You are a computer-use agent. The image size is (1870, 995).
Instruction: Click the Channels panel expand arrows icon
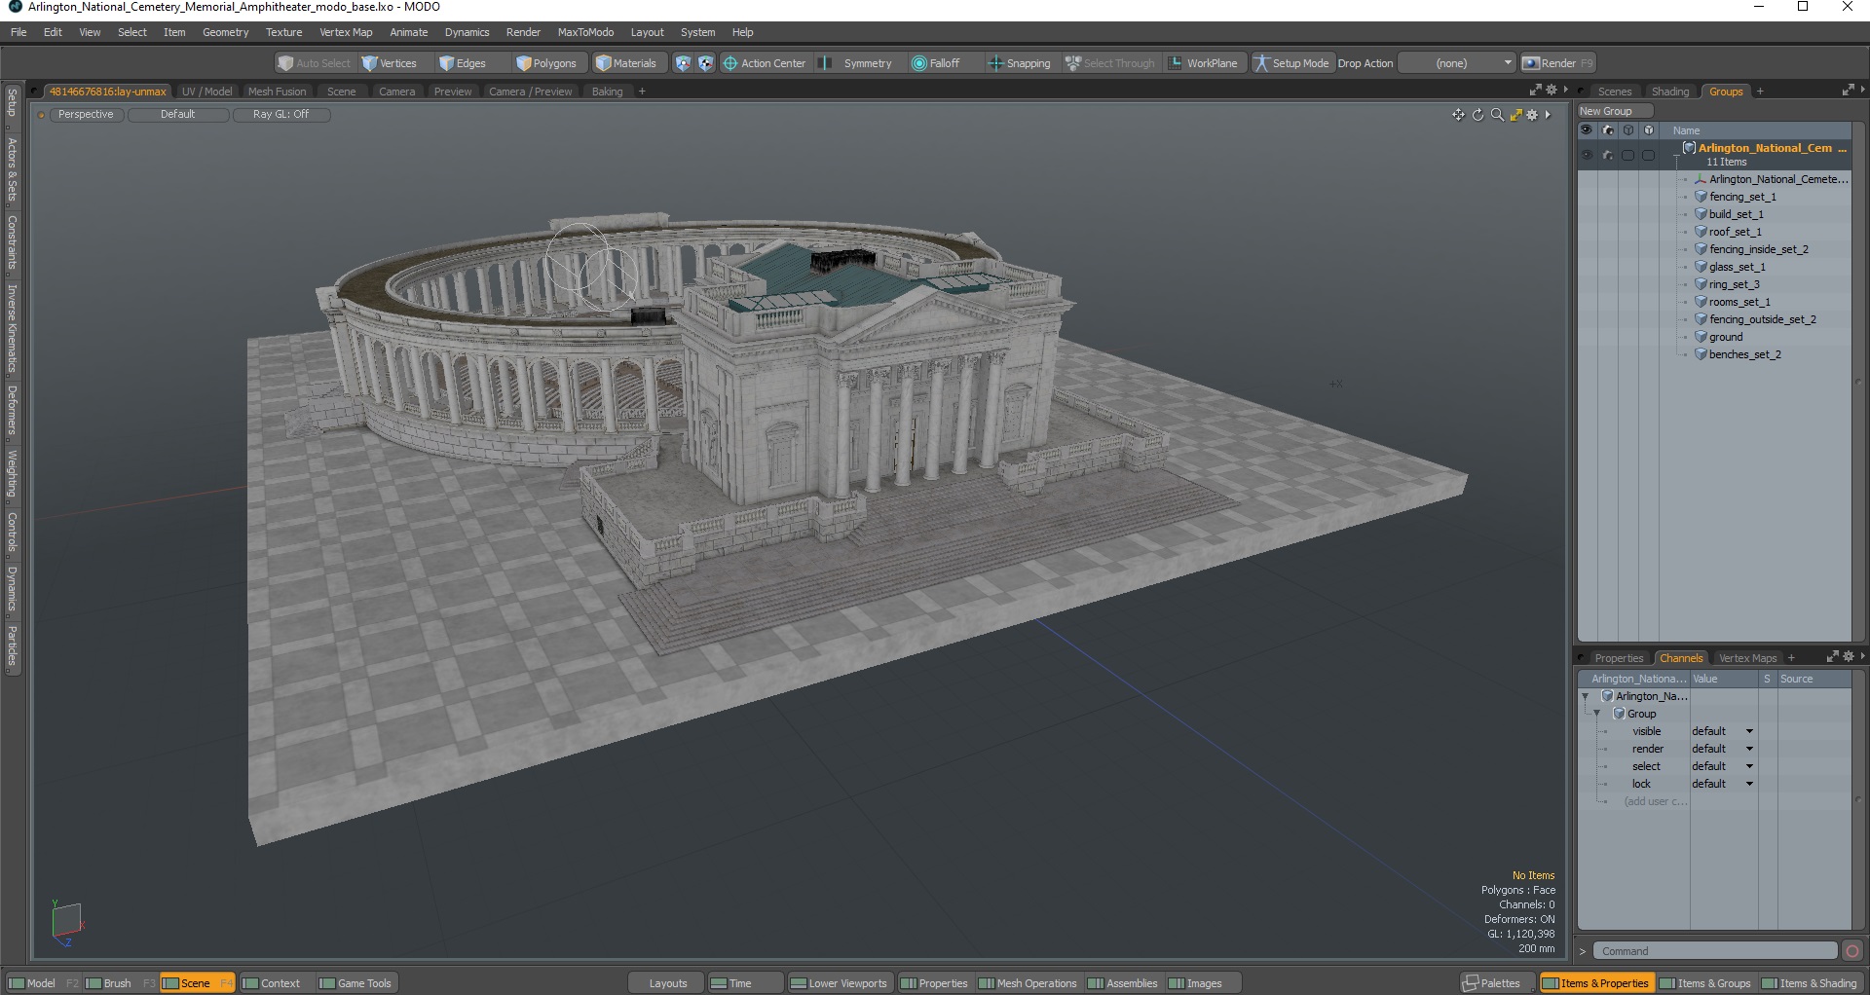click(1832, 657)
